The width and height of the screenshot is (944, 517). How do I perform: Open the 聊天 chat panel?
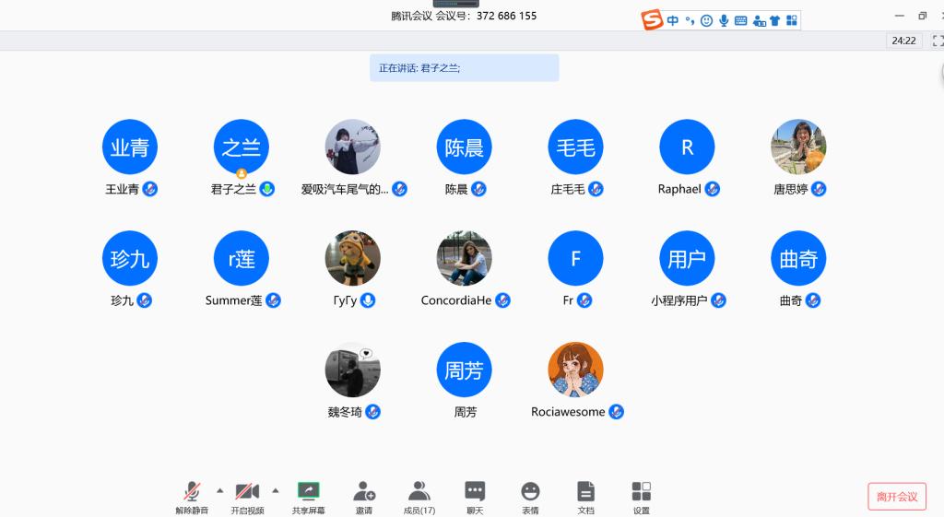475,496
